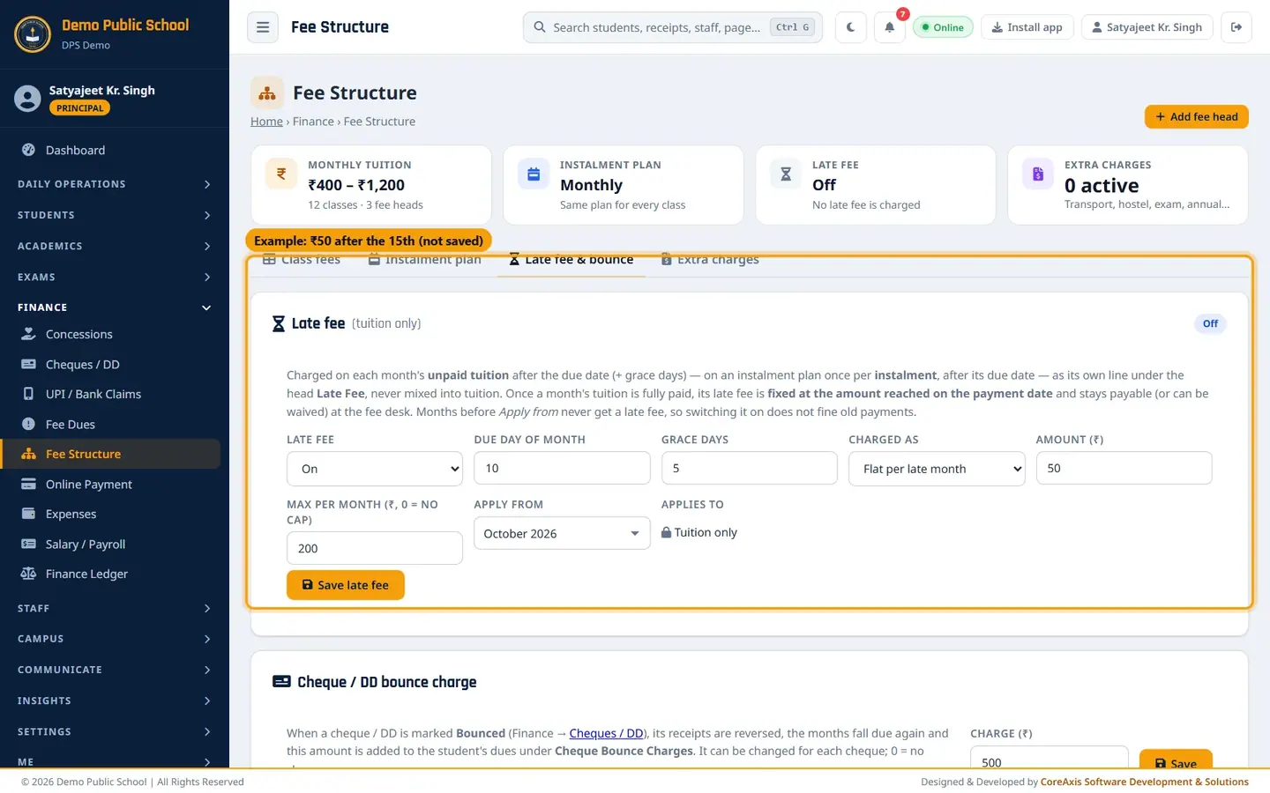
Task: Click the Grace Days input field
Action: click(750, 468)
